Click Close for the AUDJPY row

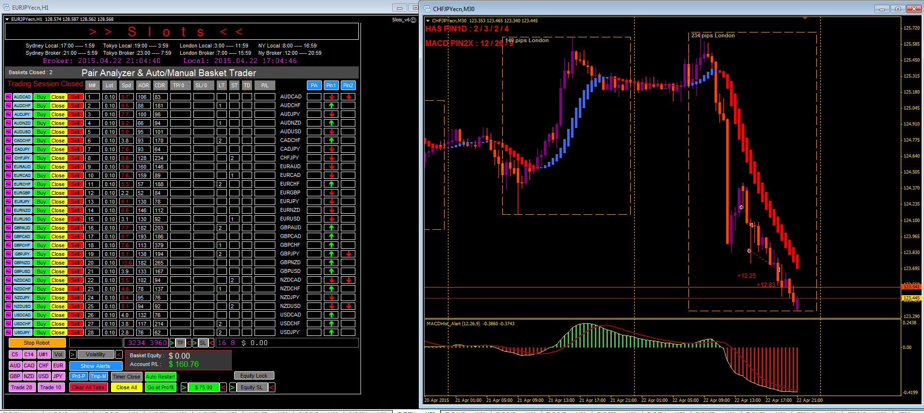58,114
